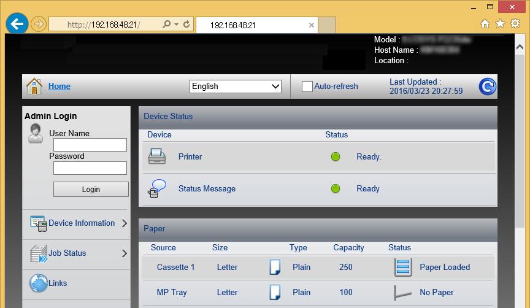Enable the Auto-refresh checkbox
530x308 pixels.
coord(307,87)
